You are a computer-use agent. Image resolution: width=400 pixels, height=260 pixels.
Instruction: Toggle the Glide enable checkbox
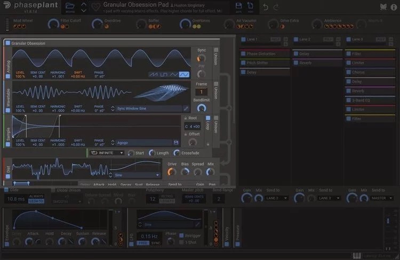click(x=6, y=190)
